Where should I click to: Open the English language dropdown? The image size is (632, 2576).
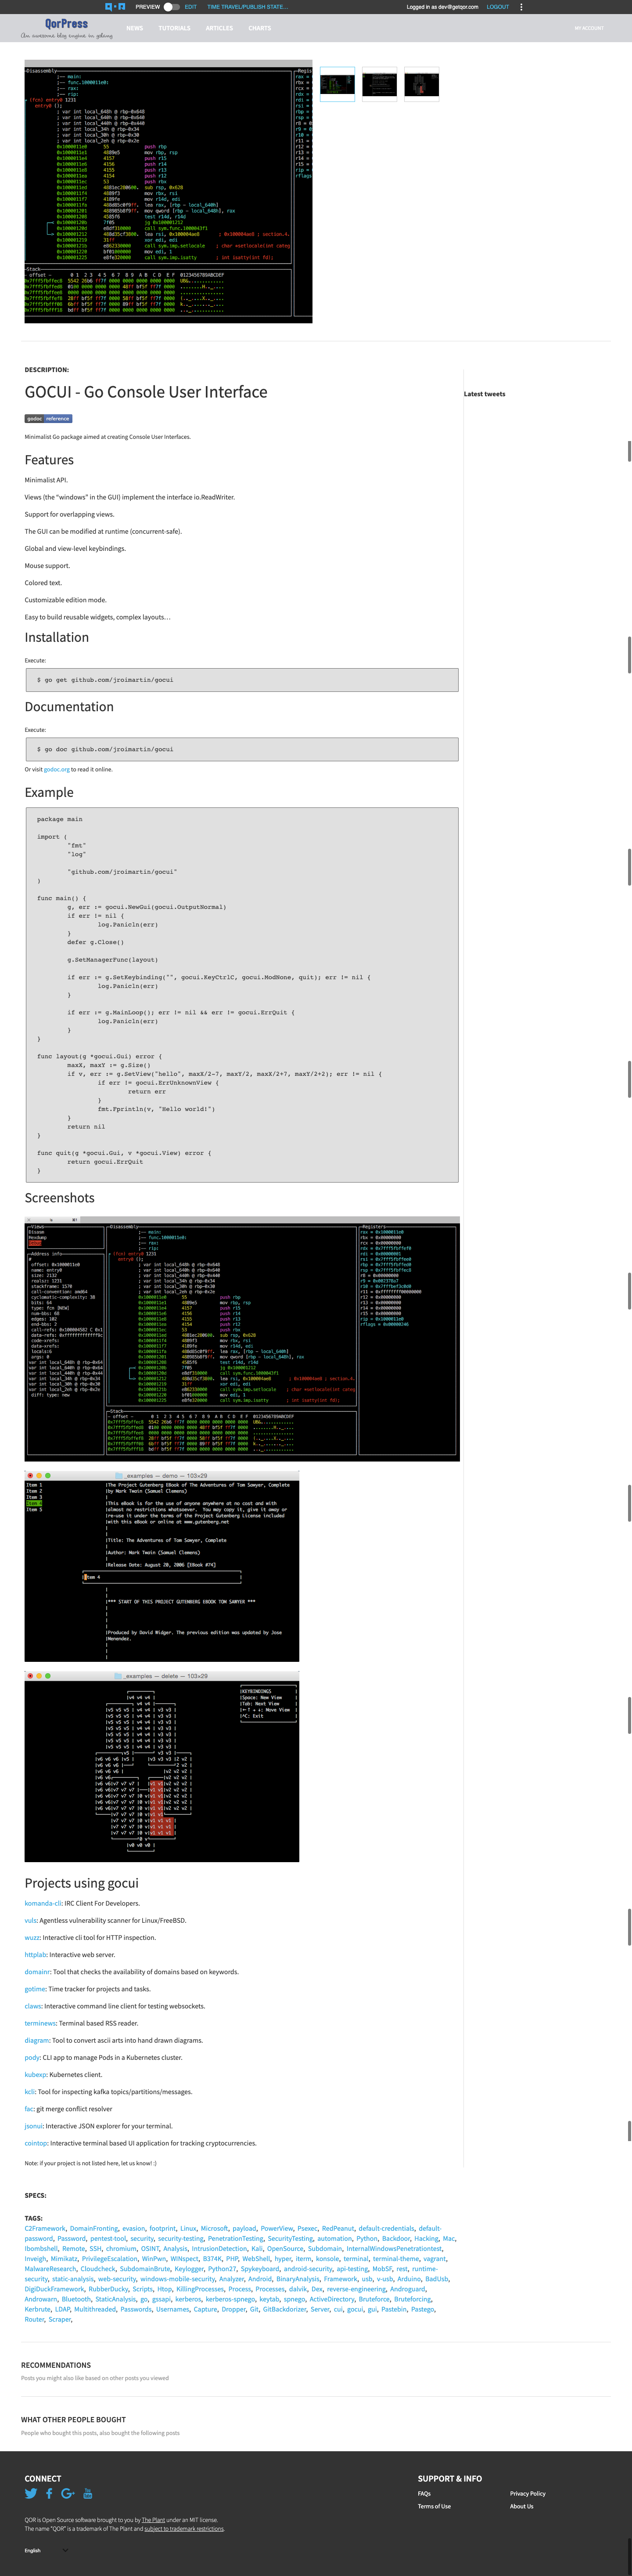tap(46, 2550)
